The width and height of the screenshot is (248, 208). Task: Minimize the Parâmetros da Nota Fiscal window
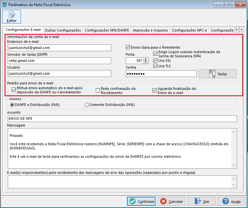click(218, 5)
